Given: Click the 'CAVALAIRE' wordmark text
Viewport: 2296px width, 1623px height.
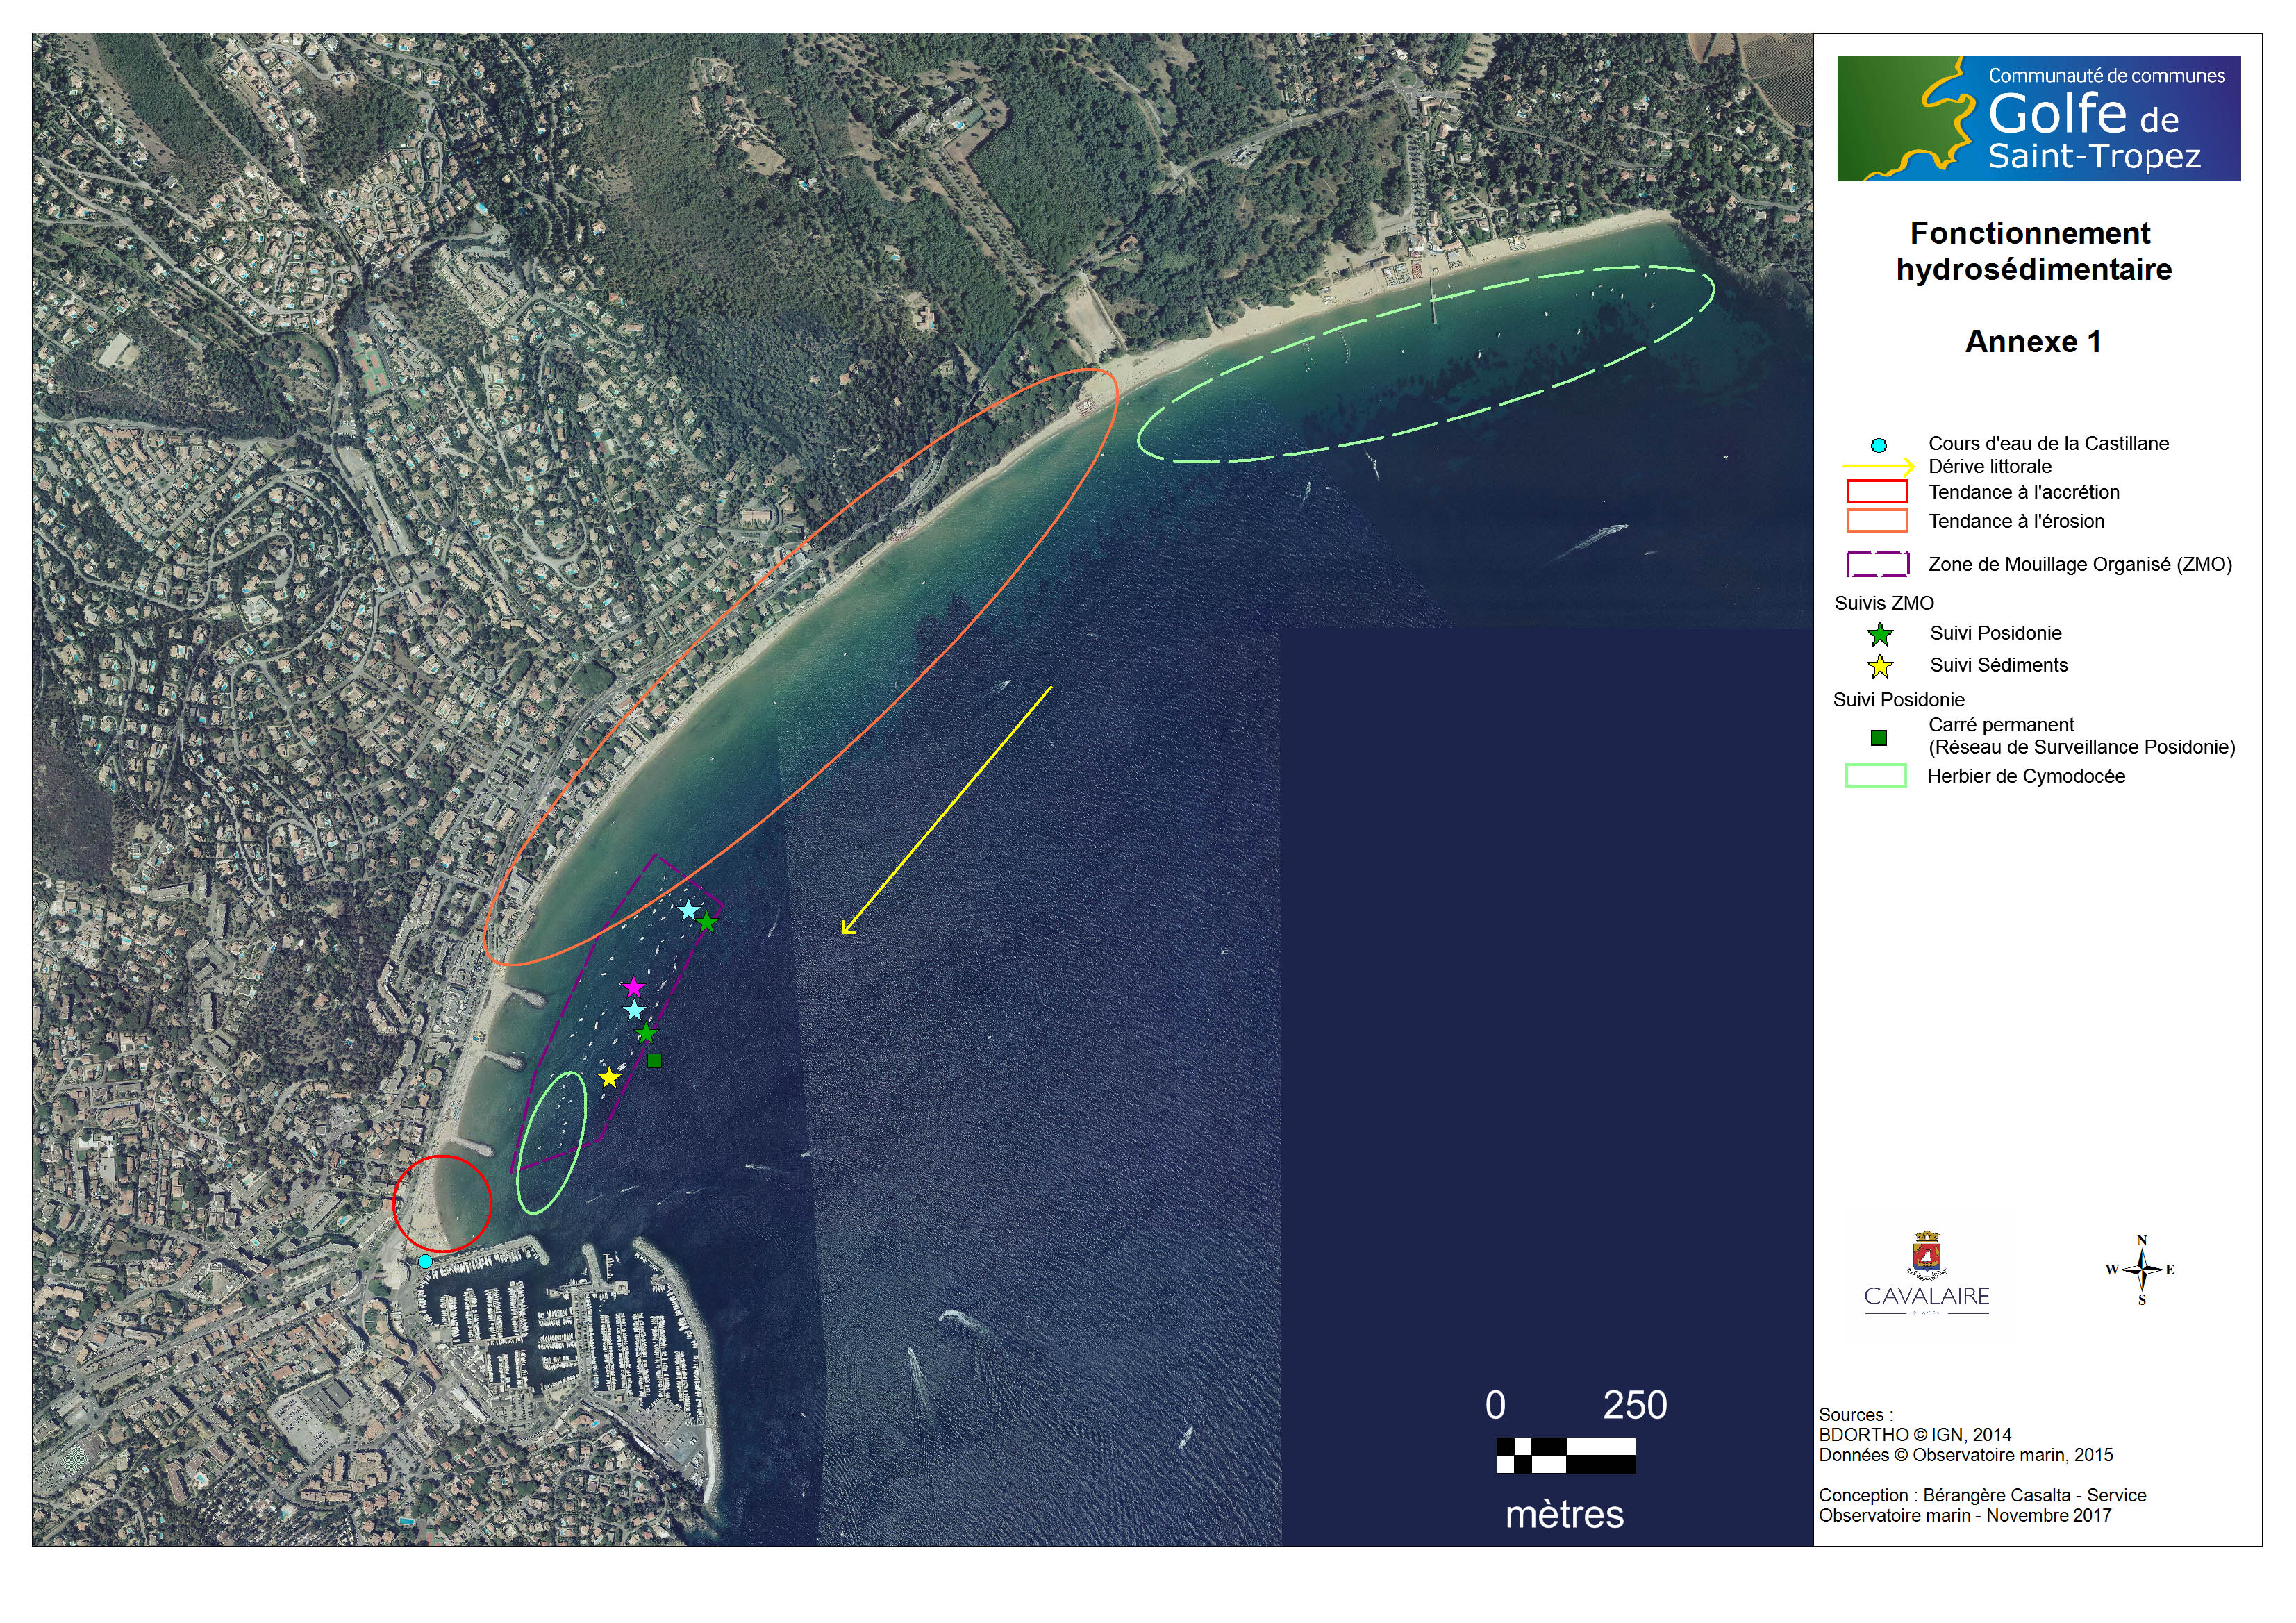Looking at the screenshot, I should [1926, 1297].
